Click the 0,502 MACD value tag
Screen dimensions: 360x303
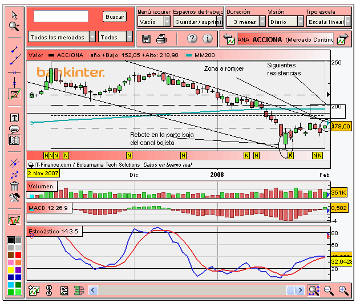pos(339,208)
